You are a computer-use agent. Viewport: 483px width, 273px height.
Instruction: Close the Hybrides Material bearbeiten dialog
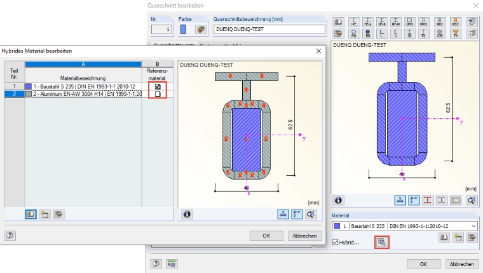[x=318, y=51]
